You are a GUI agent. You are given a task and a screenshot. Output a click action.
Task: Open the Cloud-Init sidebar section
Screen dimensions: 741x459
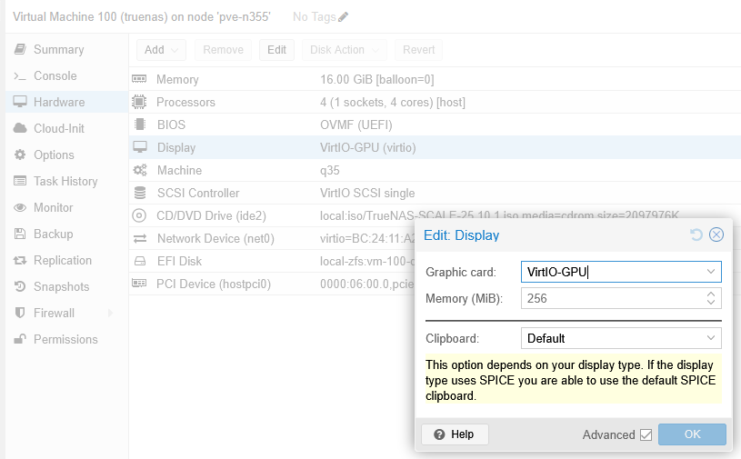pos(58,128)
